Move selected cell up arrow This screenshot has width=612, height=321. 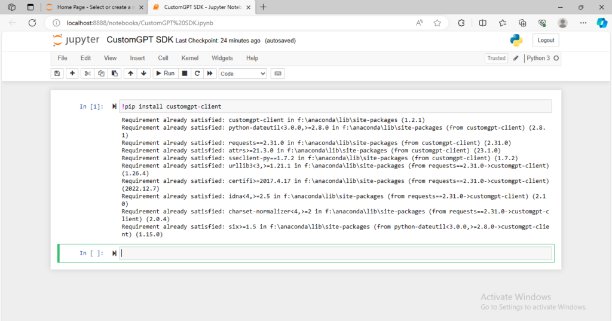(129, 74)
